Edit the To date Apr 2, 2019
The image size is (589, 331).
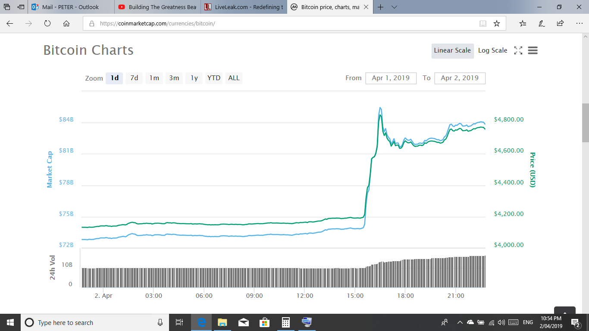(460, 78)
